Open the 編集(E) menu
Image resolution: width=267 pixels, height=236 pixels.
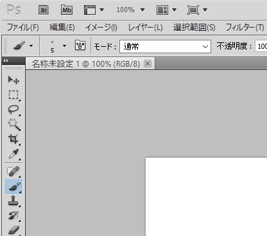pyautogui.click(x=62, y=28)
